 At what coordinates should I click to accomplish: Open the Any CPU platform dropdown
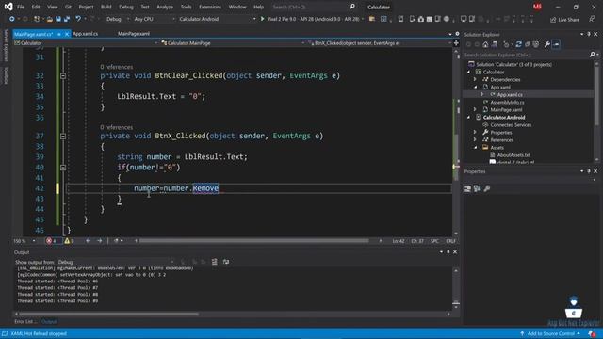pos(154,19)
